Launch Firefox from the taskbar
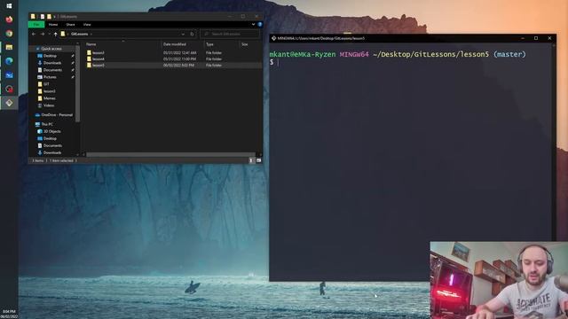This screenshot has height=319, width=568. tap(9, 19)
